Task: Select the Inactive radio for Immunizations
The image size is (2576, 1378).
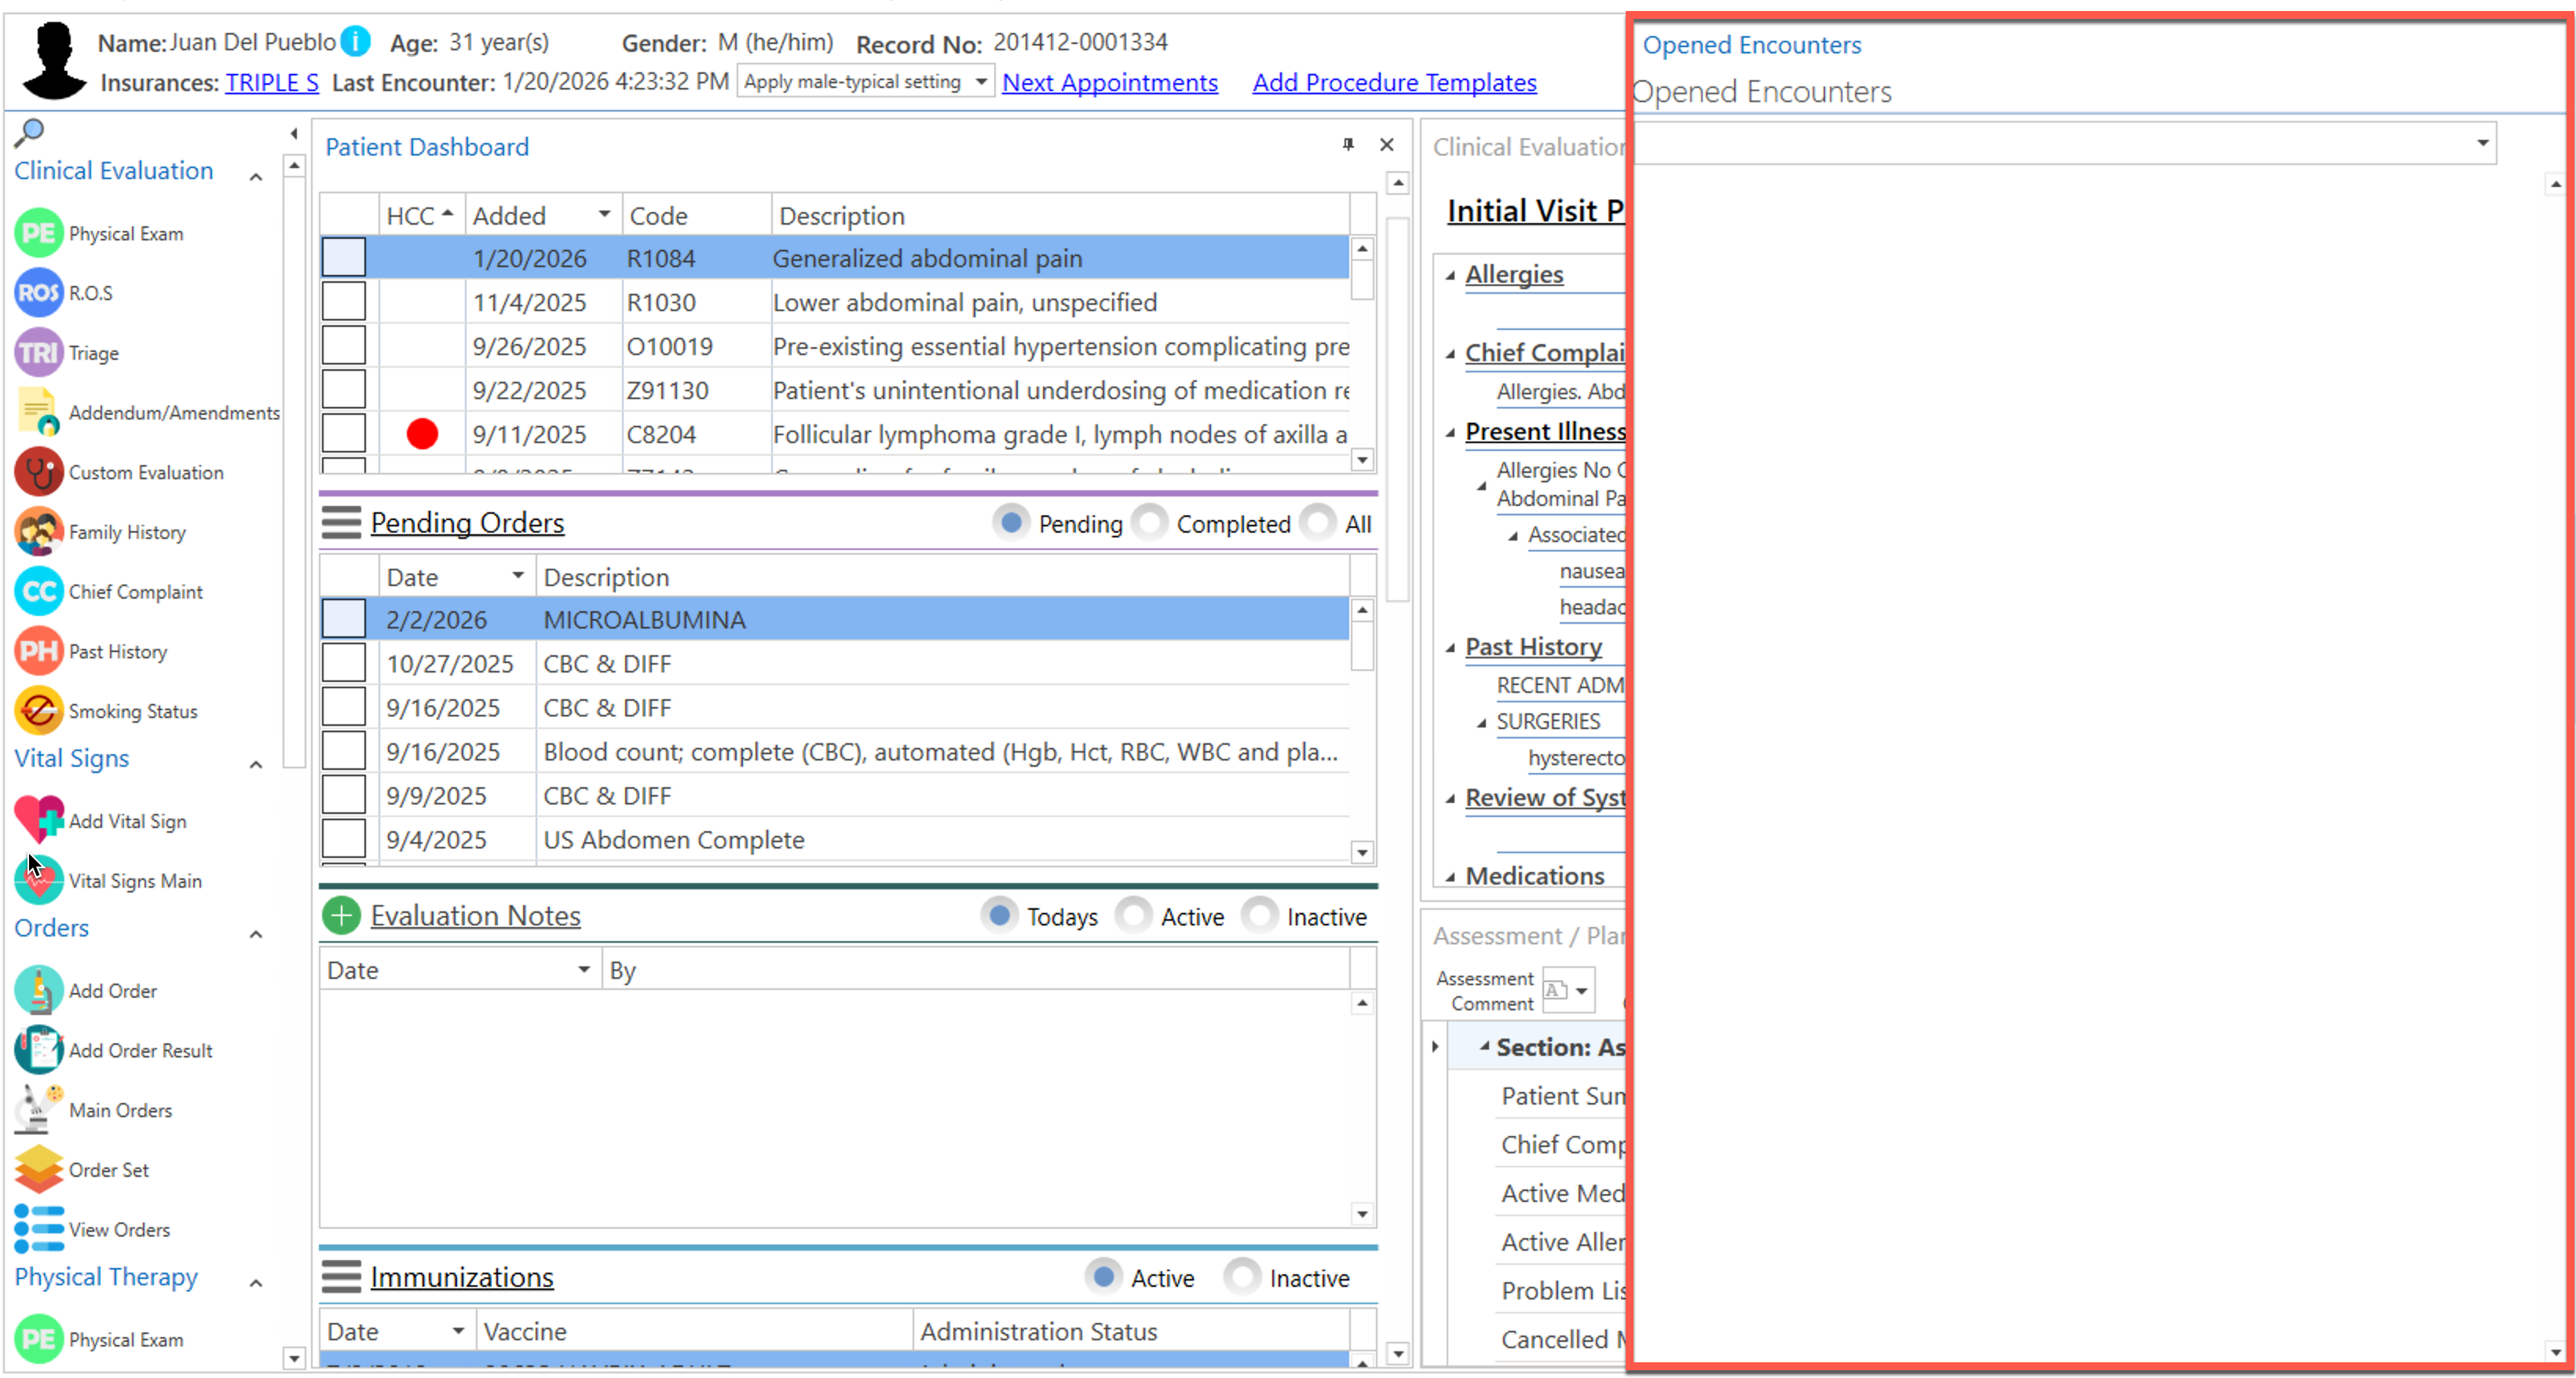Action: (x=1243, y=1277)
